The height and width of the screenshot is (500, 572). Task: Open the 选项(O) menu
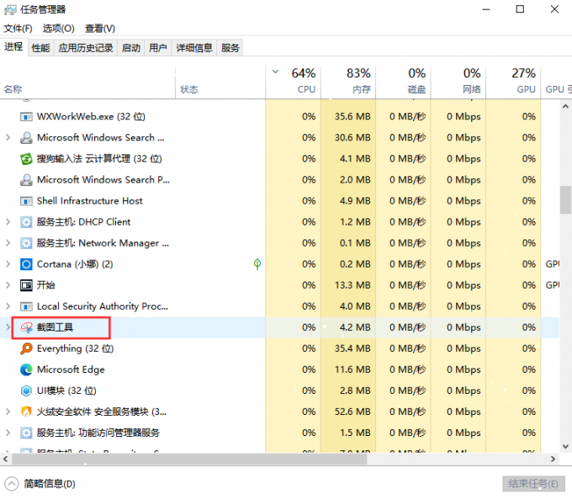tap(59, 29)
